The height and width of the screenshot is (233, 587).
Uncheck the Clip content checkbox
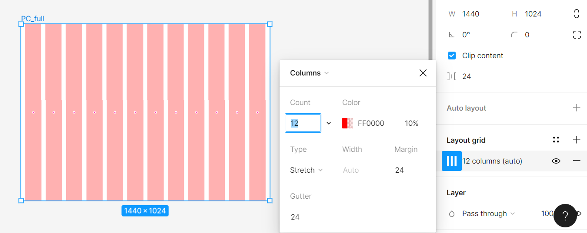(x=452, y=56)
